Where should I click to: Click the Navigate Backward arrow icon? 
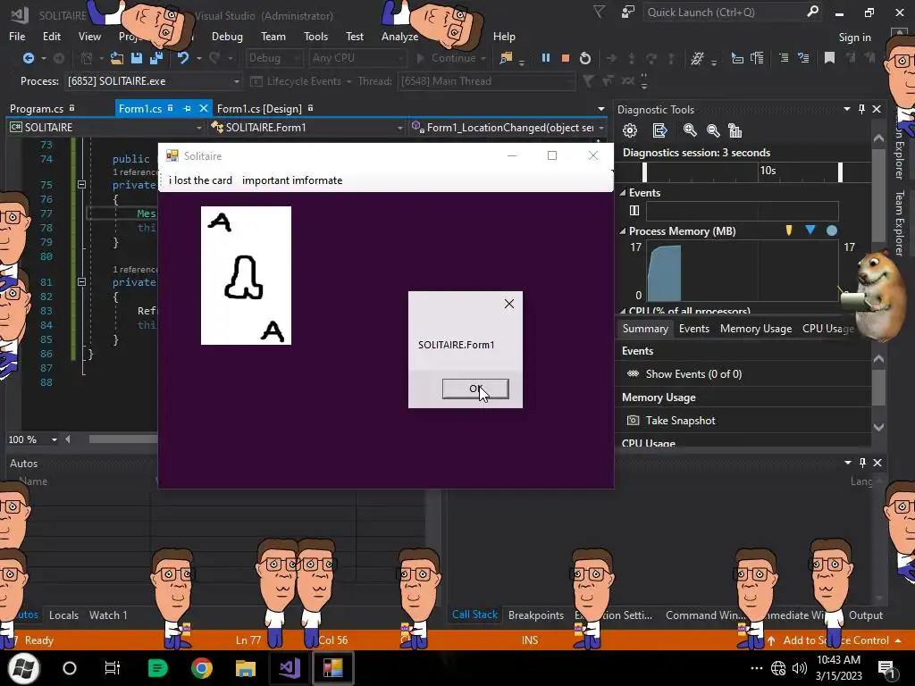click(x=28, y=58)
